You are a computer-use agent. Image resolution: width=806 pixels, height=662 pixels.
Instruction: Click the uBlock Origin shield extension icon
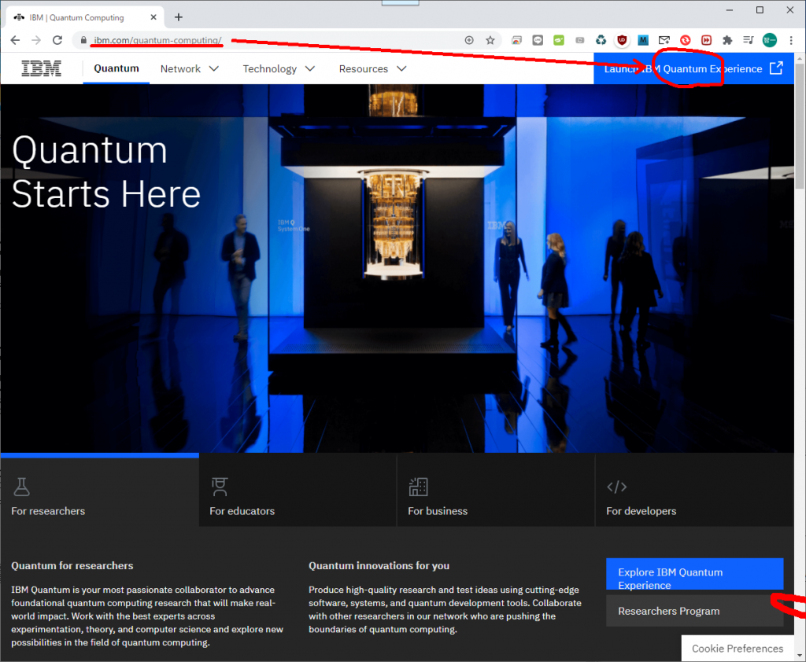(622, 40)
